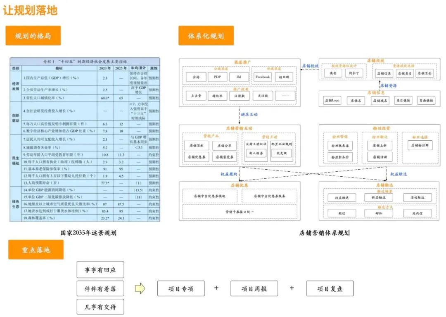Viewport: 446px width, 317px height.
Task: Select the 营销卡券接口统一 box
Action: click(240, 212)
